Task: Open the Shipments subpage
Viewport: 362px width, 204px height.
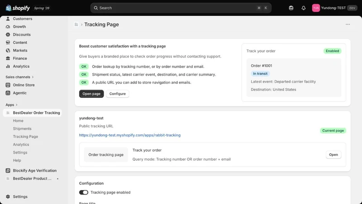Action: pos(22,129)
